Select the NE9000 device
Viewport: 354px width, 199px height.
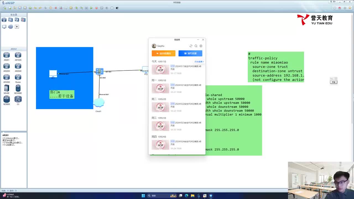(x=6, y=100)
